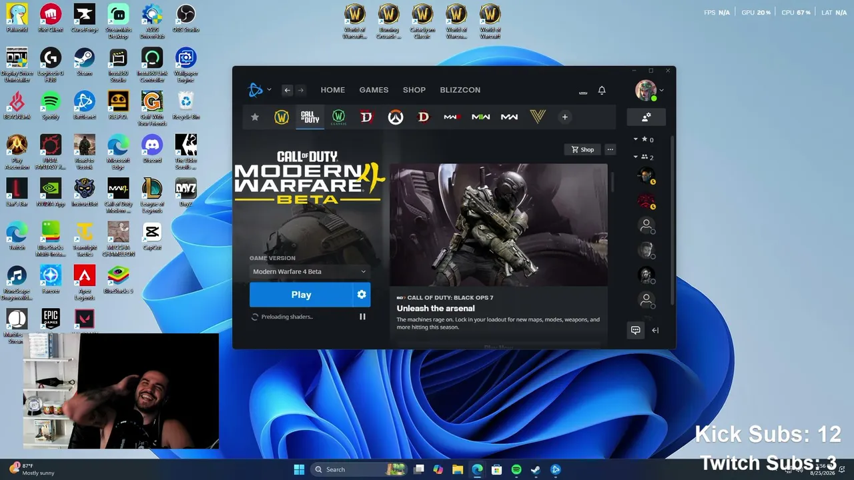The image size is (854, 480).
Task: Select the gold V Vanguard game icon
Action: [x=538, y=117]
